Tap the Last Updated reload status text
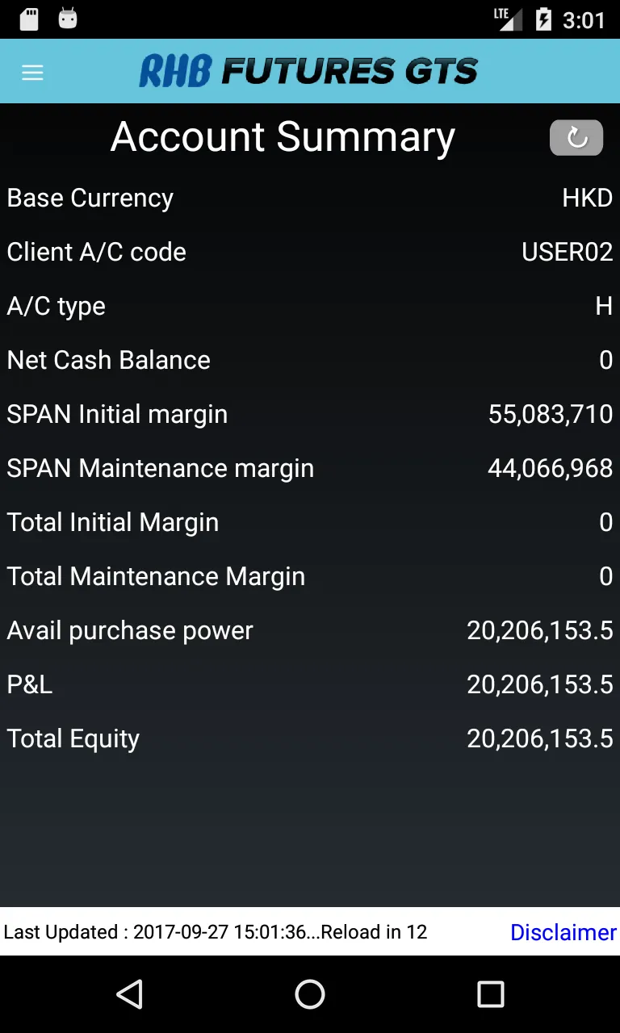620x1033 pixels. coord(216,932)
